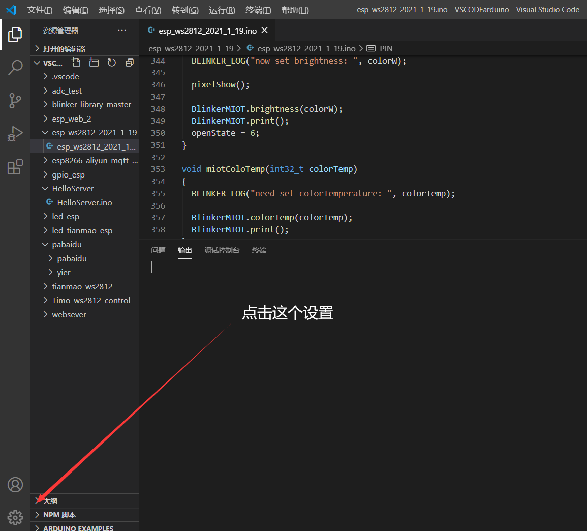This screenshot has height=531, width=587.
Task: Expand the 打开的编辑器 section
Action: point(84,49)
